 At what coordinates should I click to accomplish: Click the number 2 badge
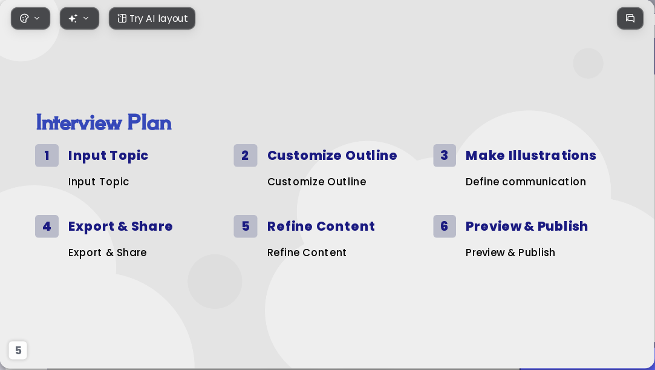pos(245,156)
